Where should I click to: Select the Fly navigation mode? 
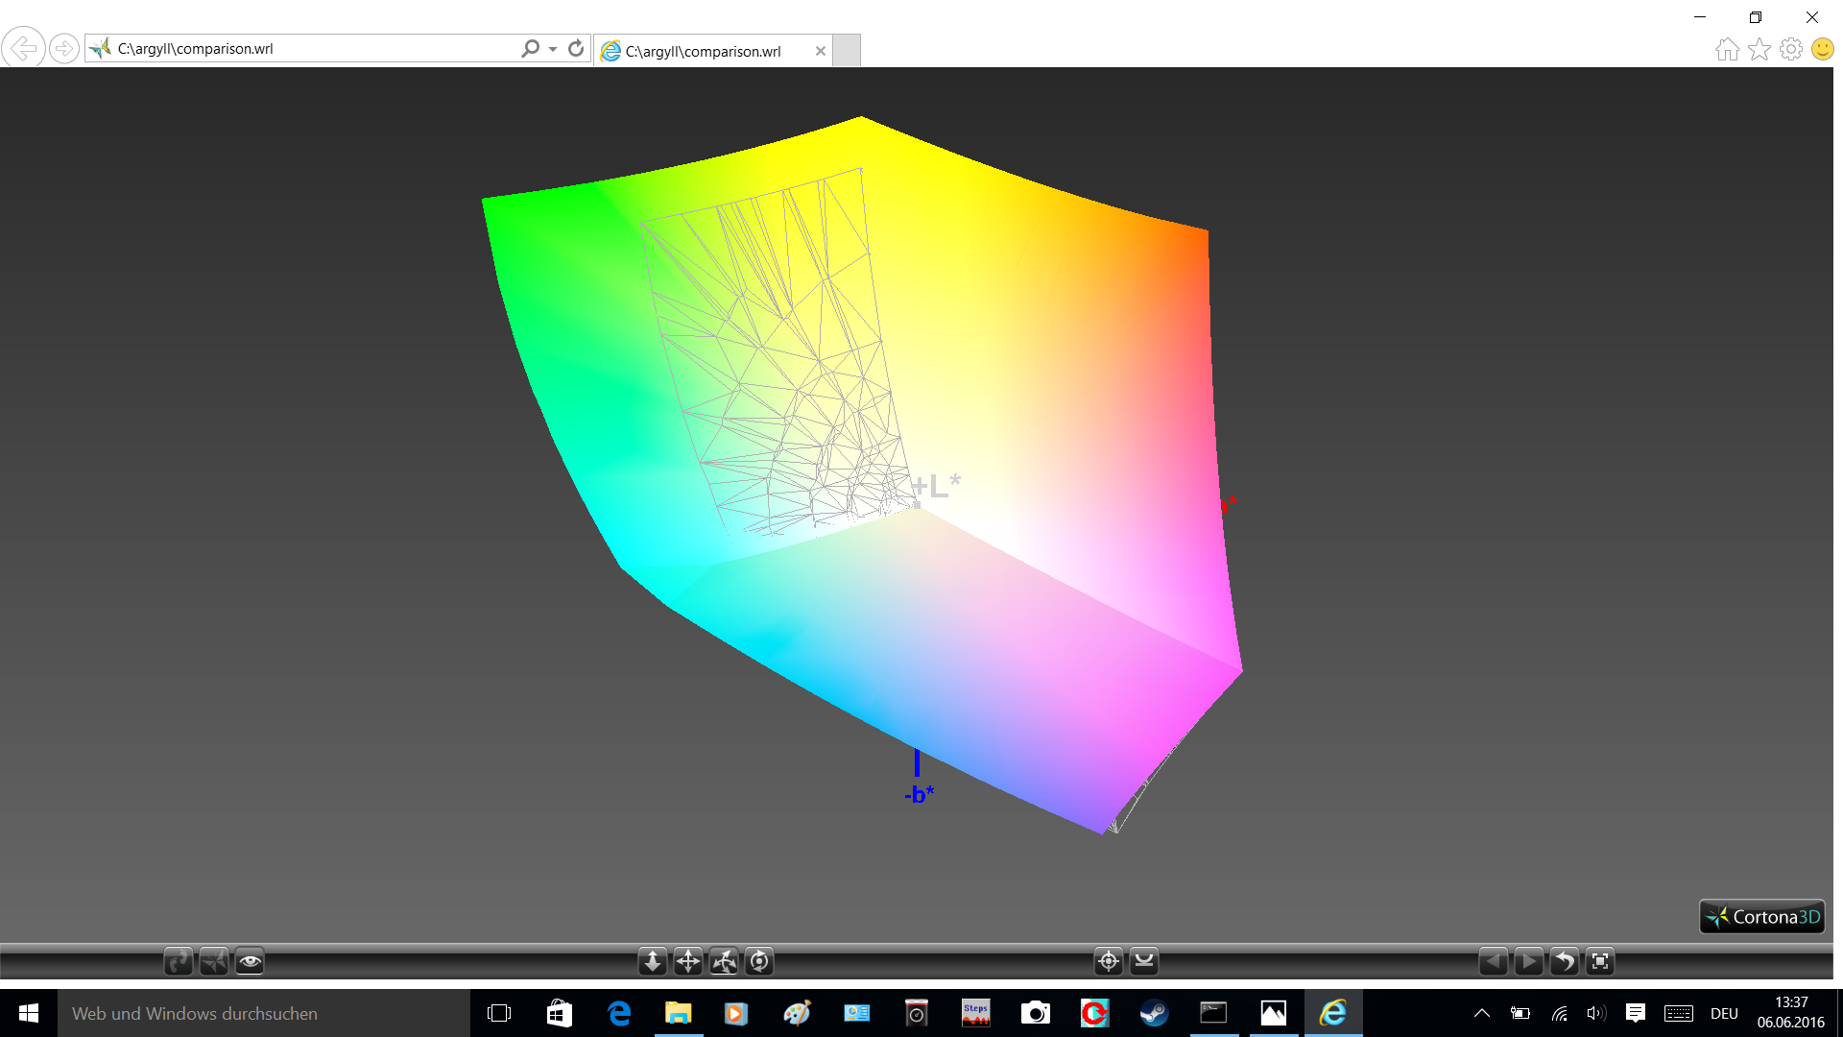(x=213, y=961)
